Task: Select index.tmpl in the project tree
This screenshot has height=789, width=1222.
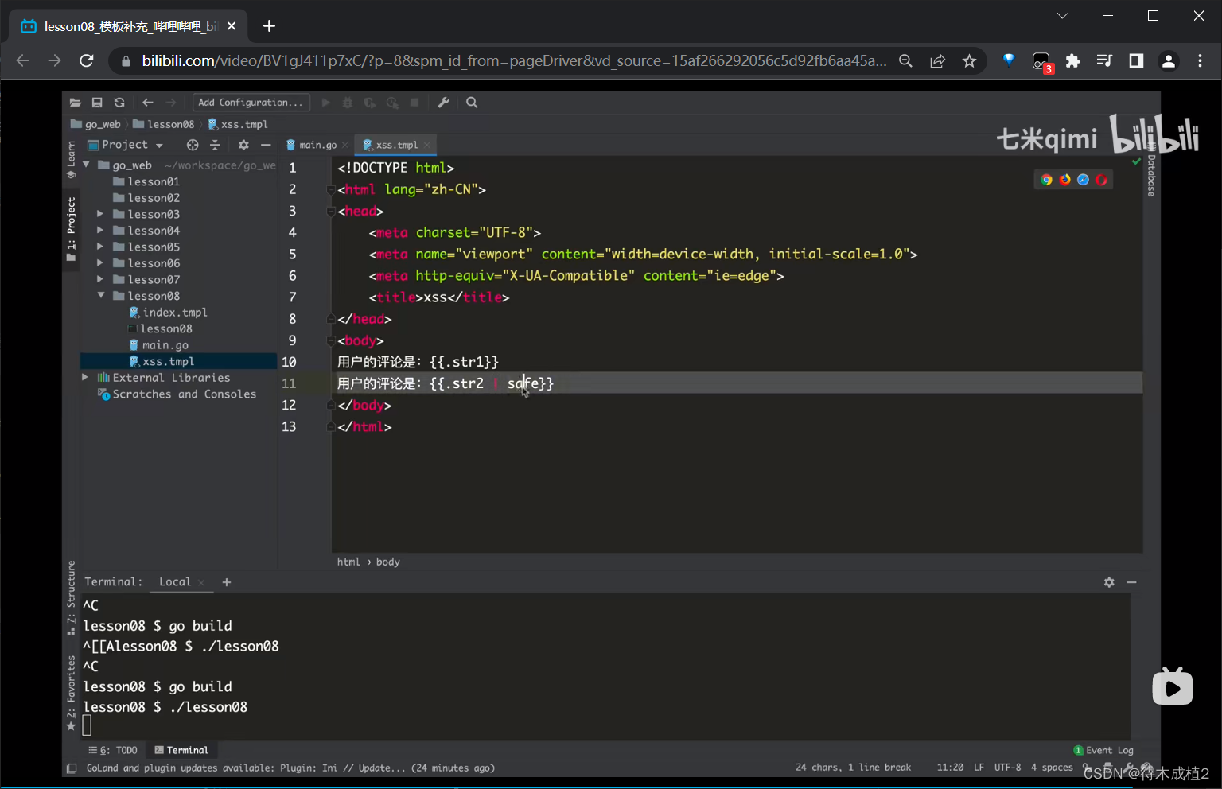Action: (174, 313)
